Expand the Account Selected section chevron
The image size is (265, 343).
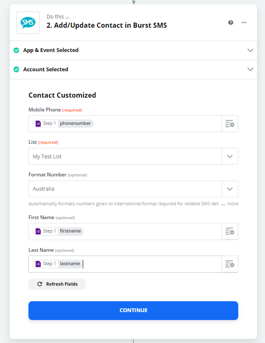coord(250,70)
